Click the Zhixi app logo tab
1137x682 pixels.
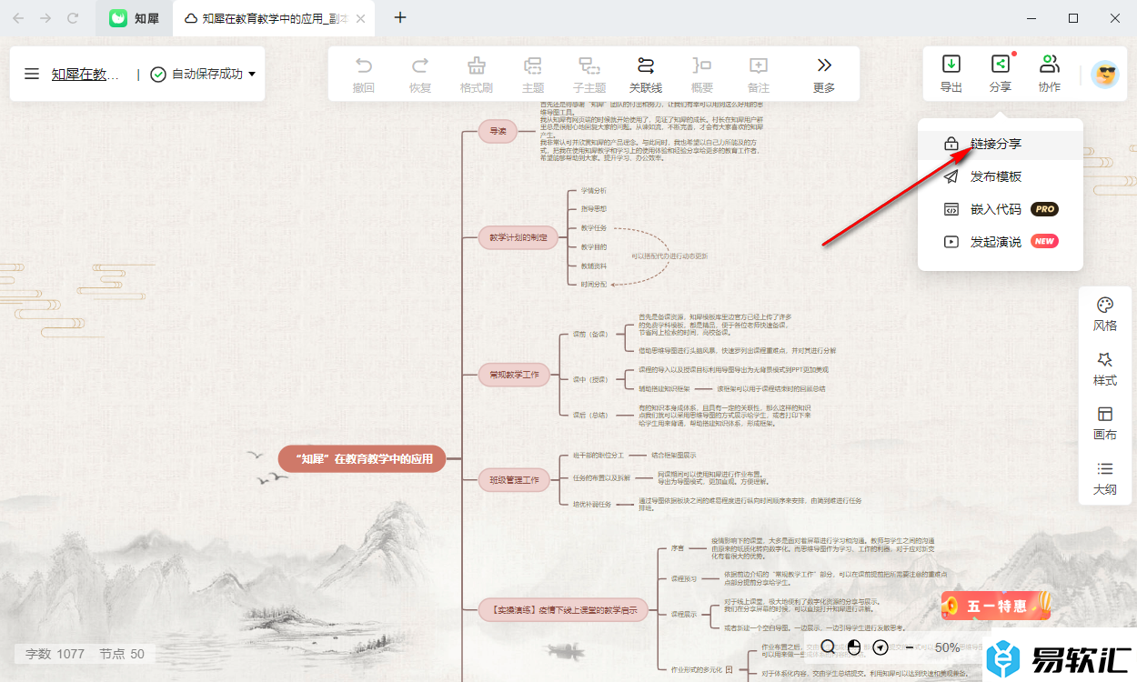click(x=135, y=18)
